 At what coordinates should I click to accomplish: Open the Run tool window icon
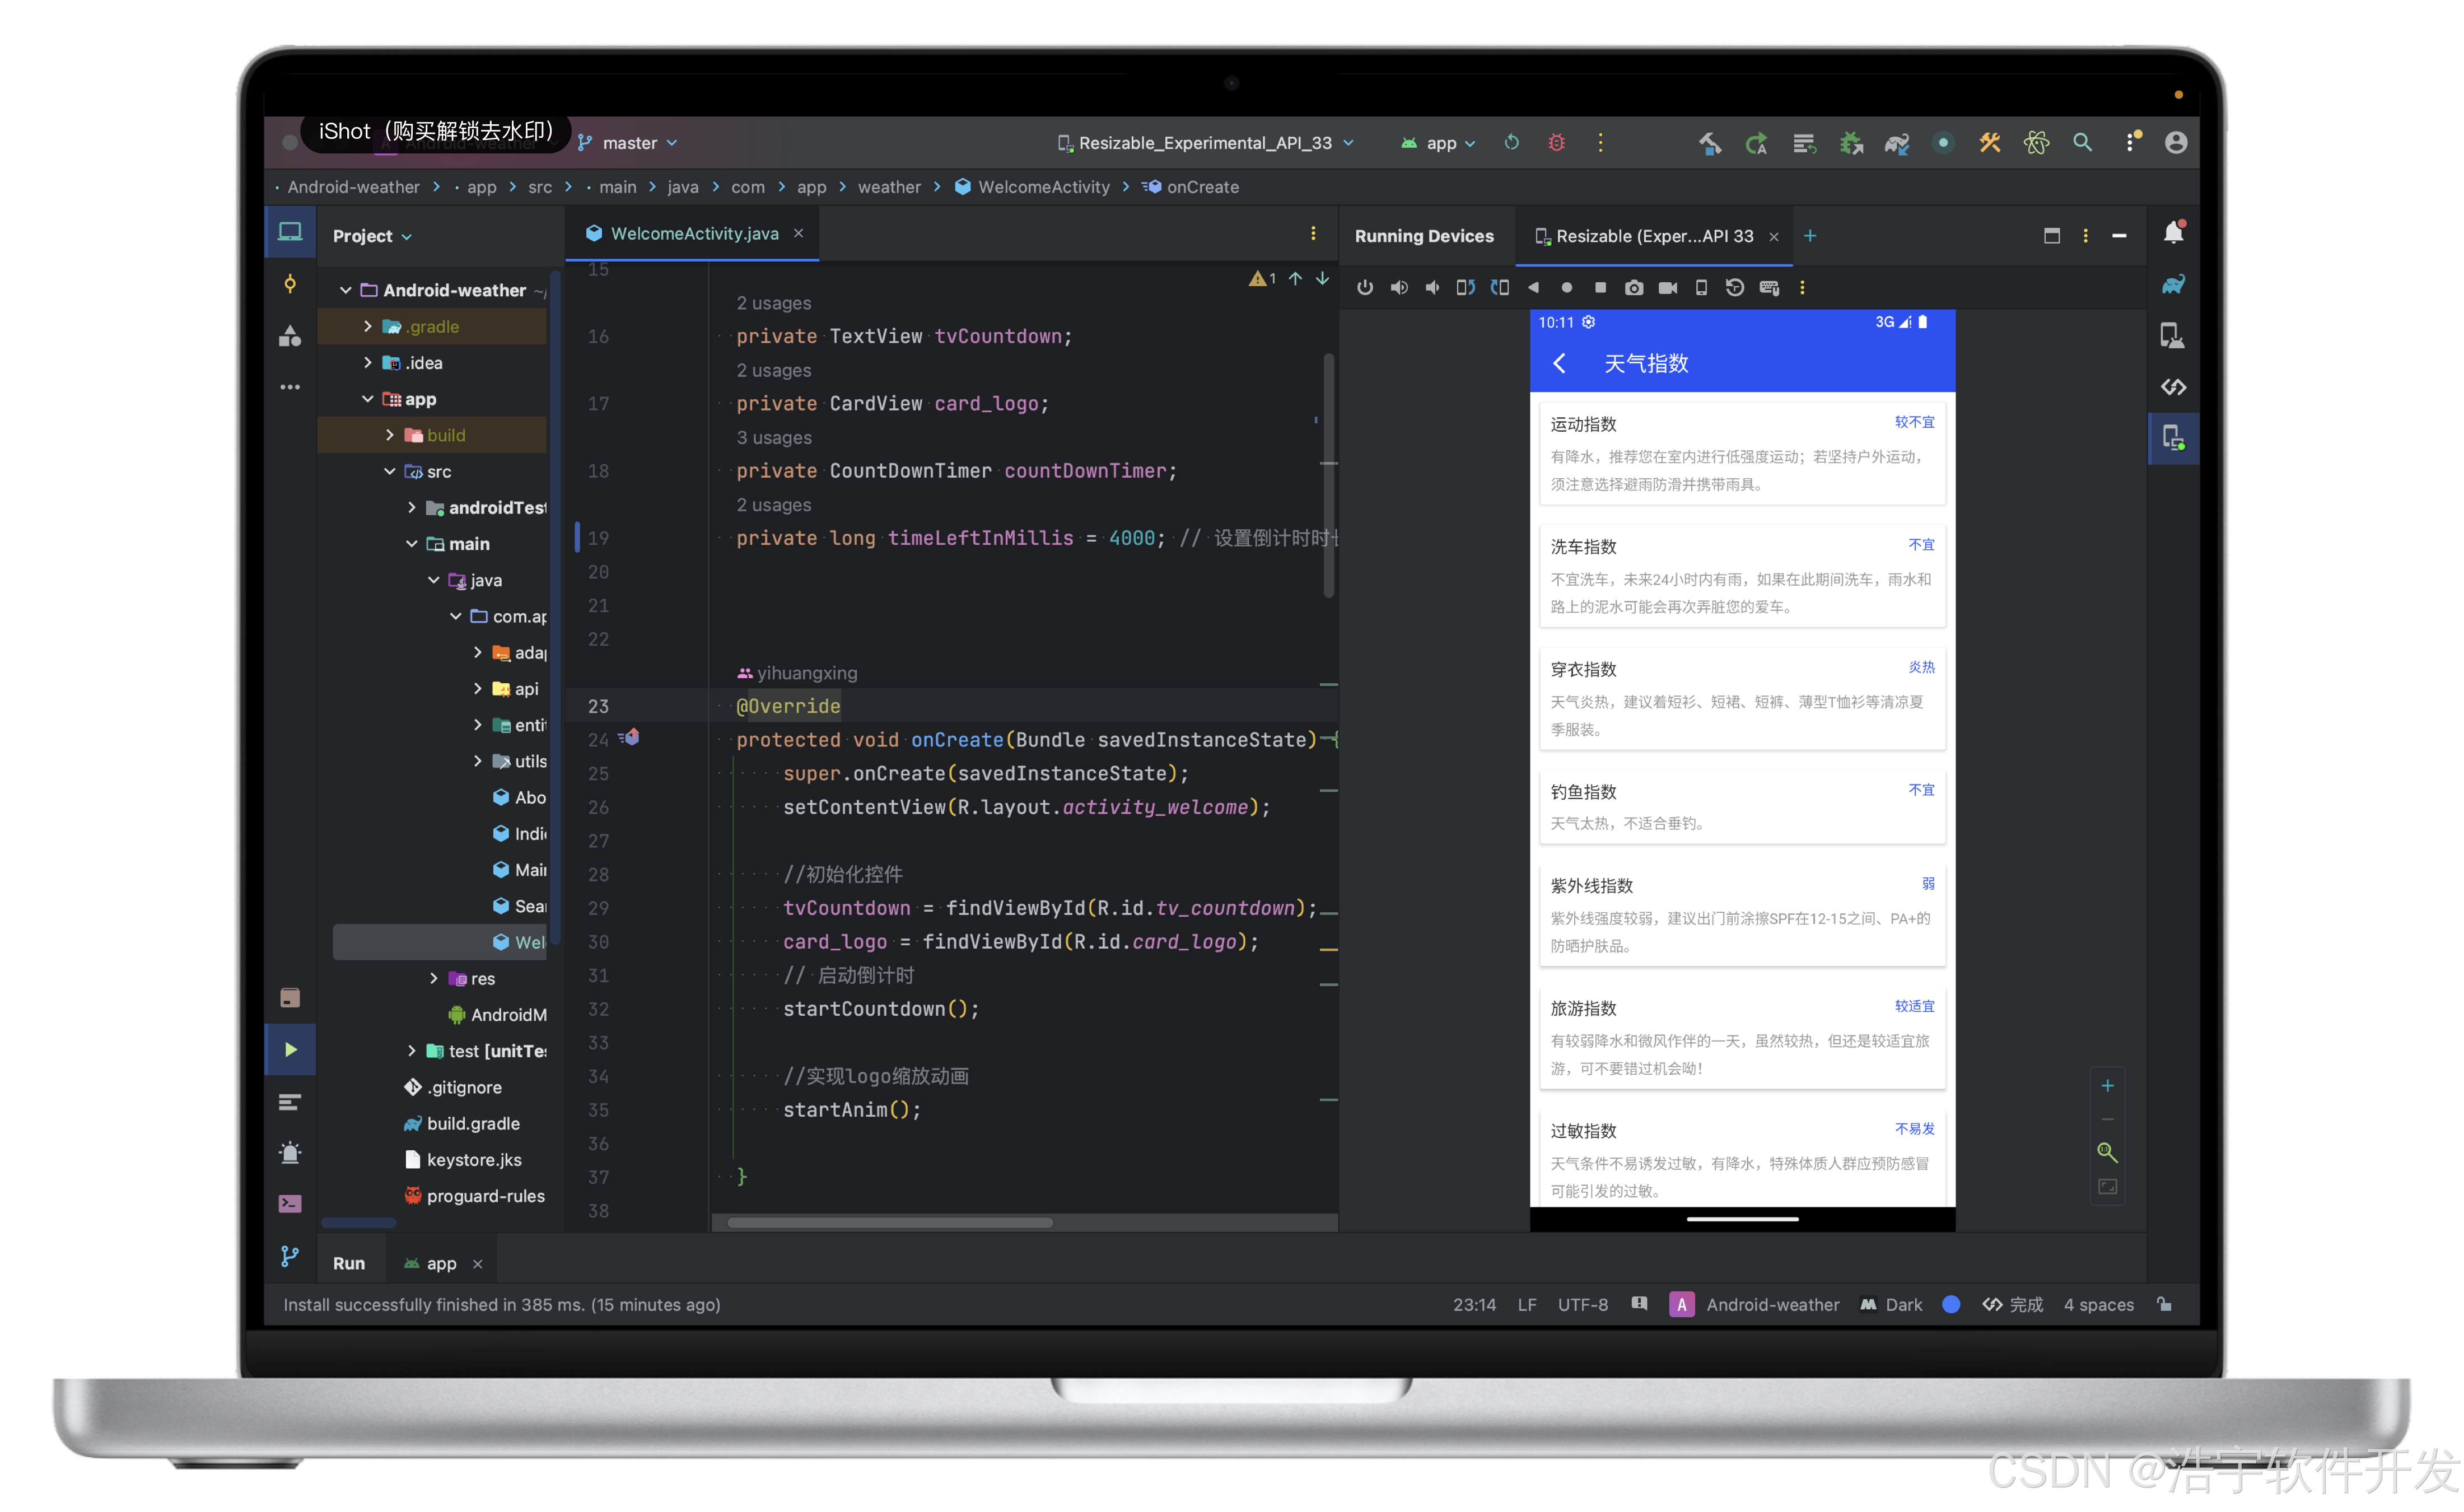click(x=290, y=1050)
